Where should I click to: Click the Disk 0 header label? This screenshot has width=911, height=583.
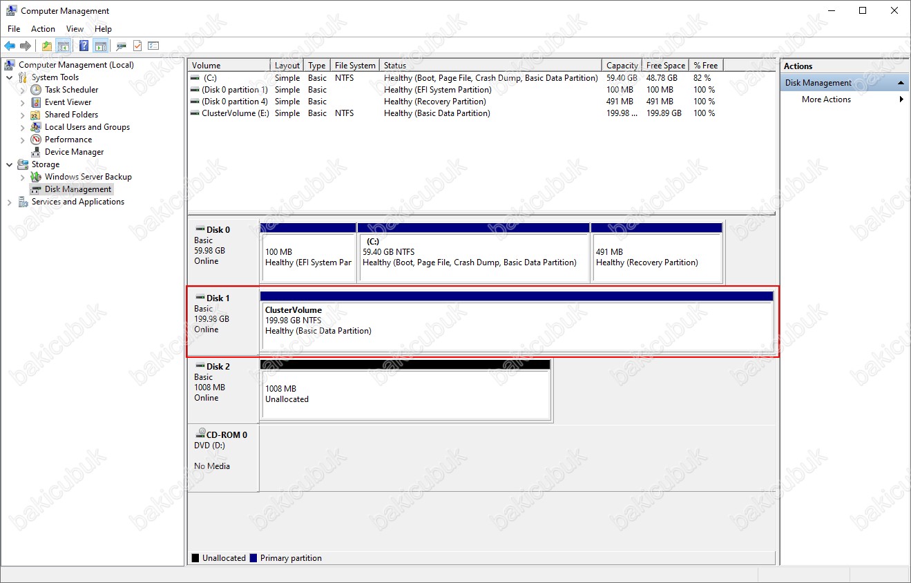218,230
